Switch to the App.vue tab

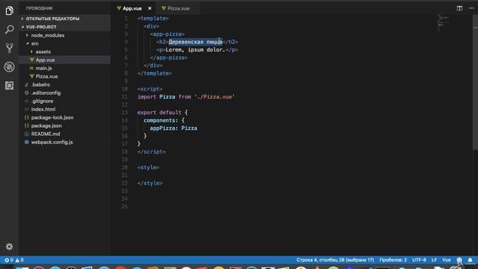click(x=132, y=8)
